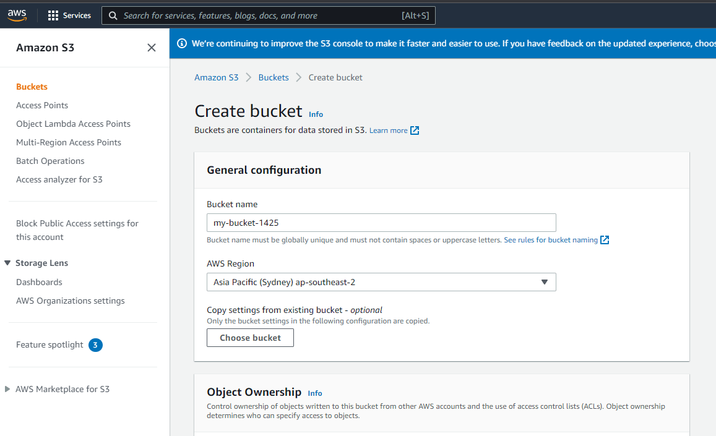
Task: Click the AWS home logo
Action: [17, 15]
